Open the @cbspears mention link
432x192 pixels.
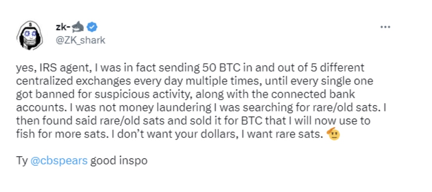tap(59, 160)
